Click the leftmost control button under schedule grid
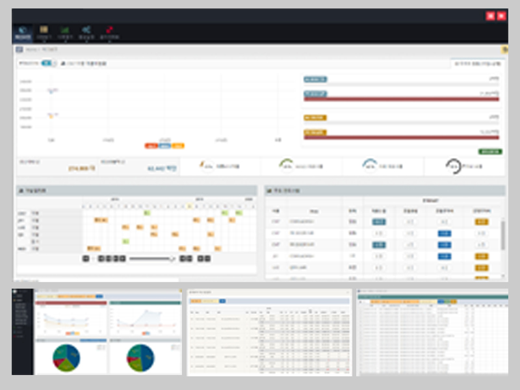The width and height of the screenshot is (520, 390). pos(86,259)
